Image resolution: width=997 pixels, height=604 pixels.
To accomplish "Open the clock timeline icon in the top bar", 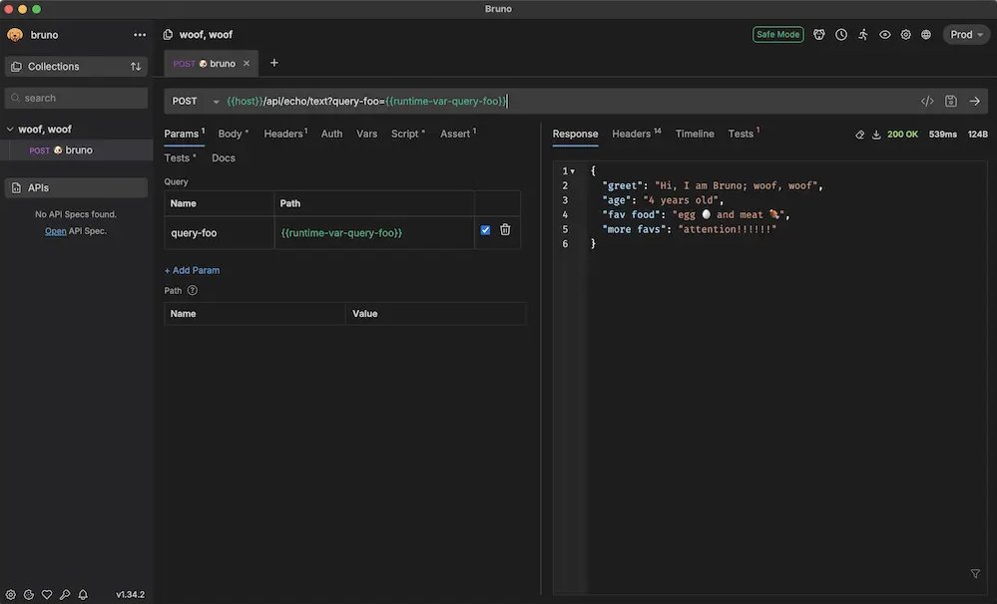I will [841, 35].
